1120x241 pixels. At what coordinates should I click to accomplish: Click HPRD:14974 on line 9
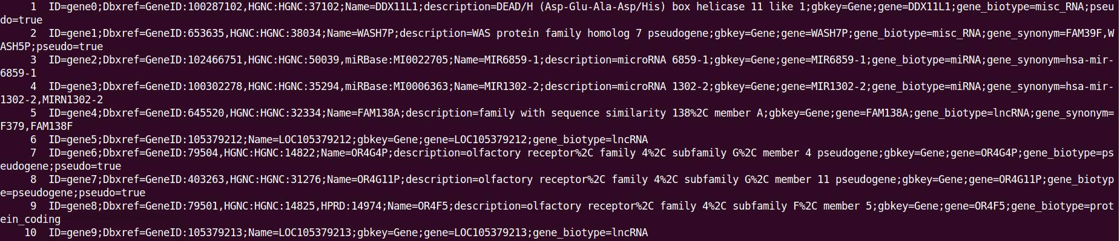point(351,206)
